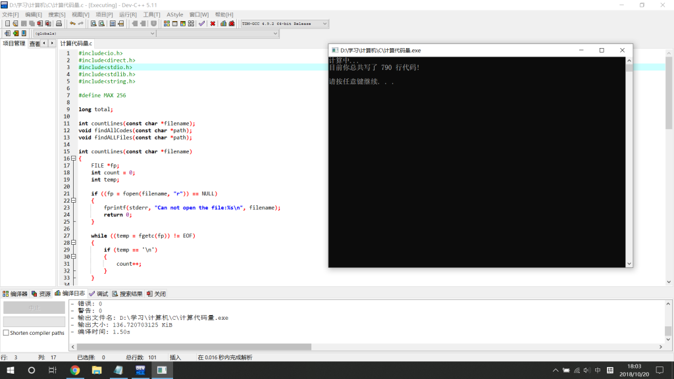The image size is (674, 379).
Task: Click the console window scroll-down arrow
Action: (x=629, y=264)
